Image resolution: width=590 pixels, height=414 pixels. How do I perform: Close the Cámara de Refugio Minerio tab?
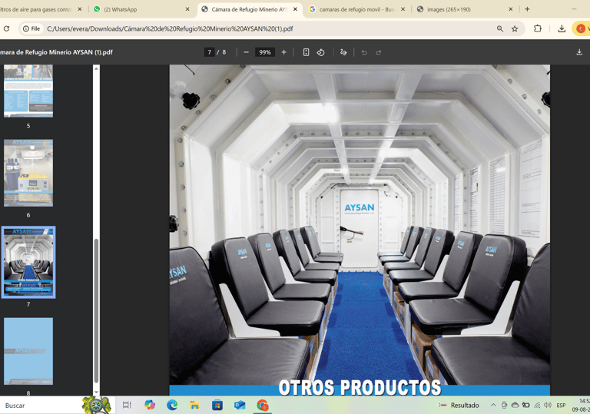pyautogui.click(x=295, y=9)
